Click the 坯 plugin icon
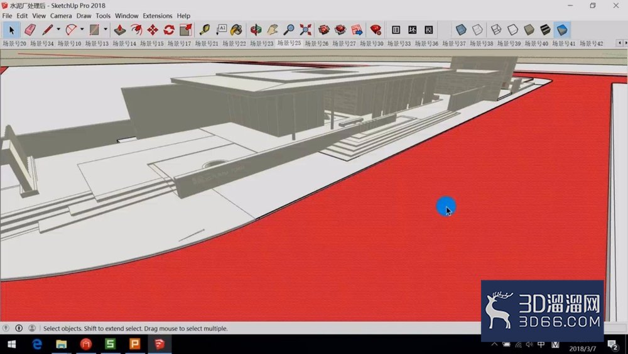The image size is (628, 354). pos(412,30)
